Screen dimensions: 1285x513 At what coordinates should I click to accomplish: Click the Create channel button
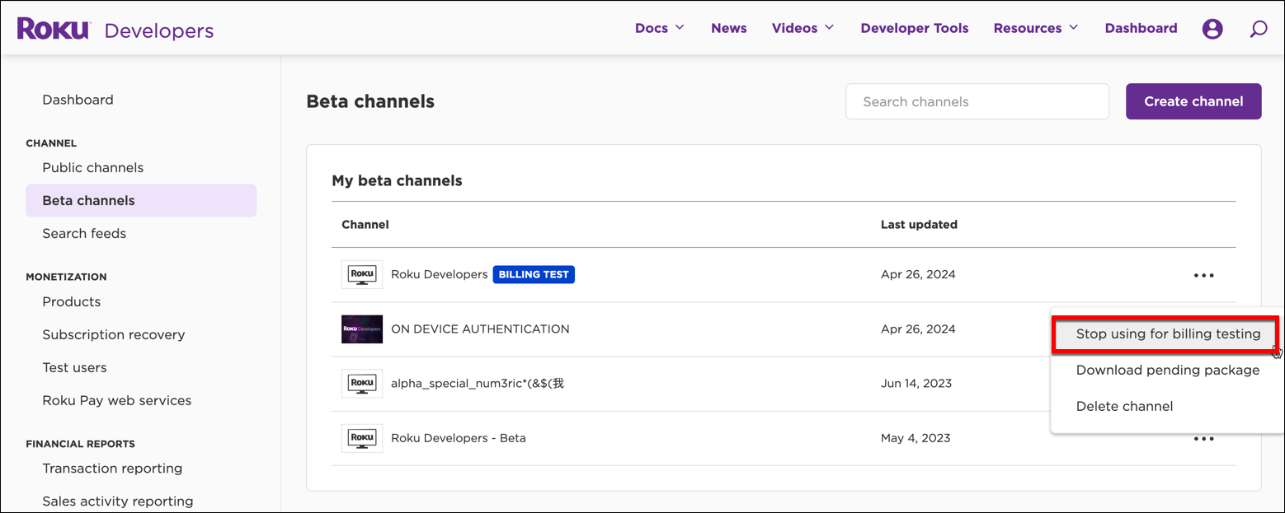click(x=1193, y=100)
